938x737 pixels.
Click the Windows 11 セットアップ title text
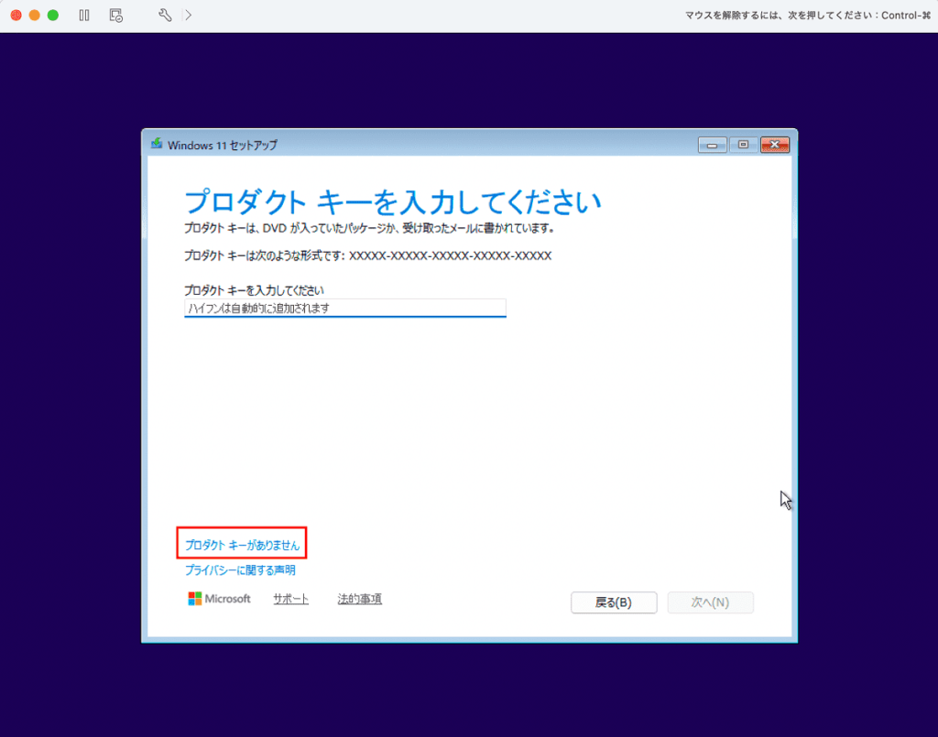(223, 146)
